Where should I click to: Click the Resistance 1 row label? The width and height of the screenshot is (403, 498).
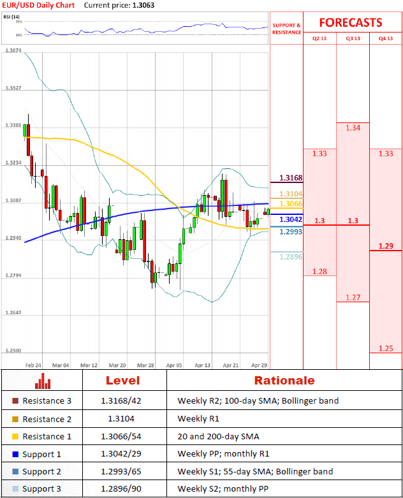pyautogui.click(x=47, y=436)
